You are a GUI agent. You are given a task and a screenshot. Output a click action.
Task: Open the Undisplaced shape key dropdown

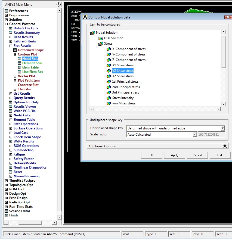point(223,128)
